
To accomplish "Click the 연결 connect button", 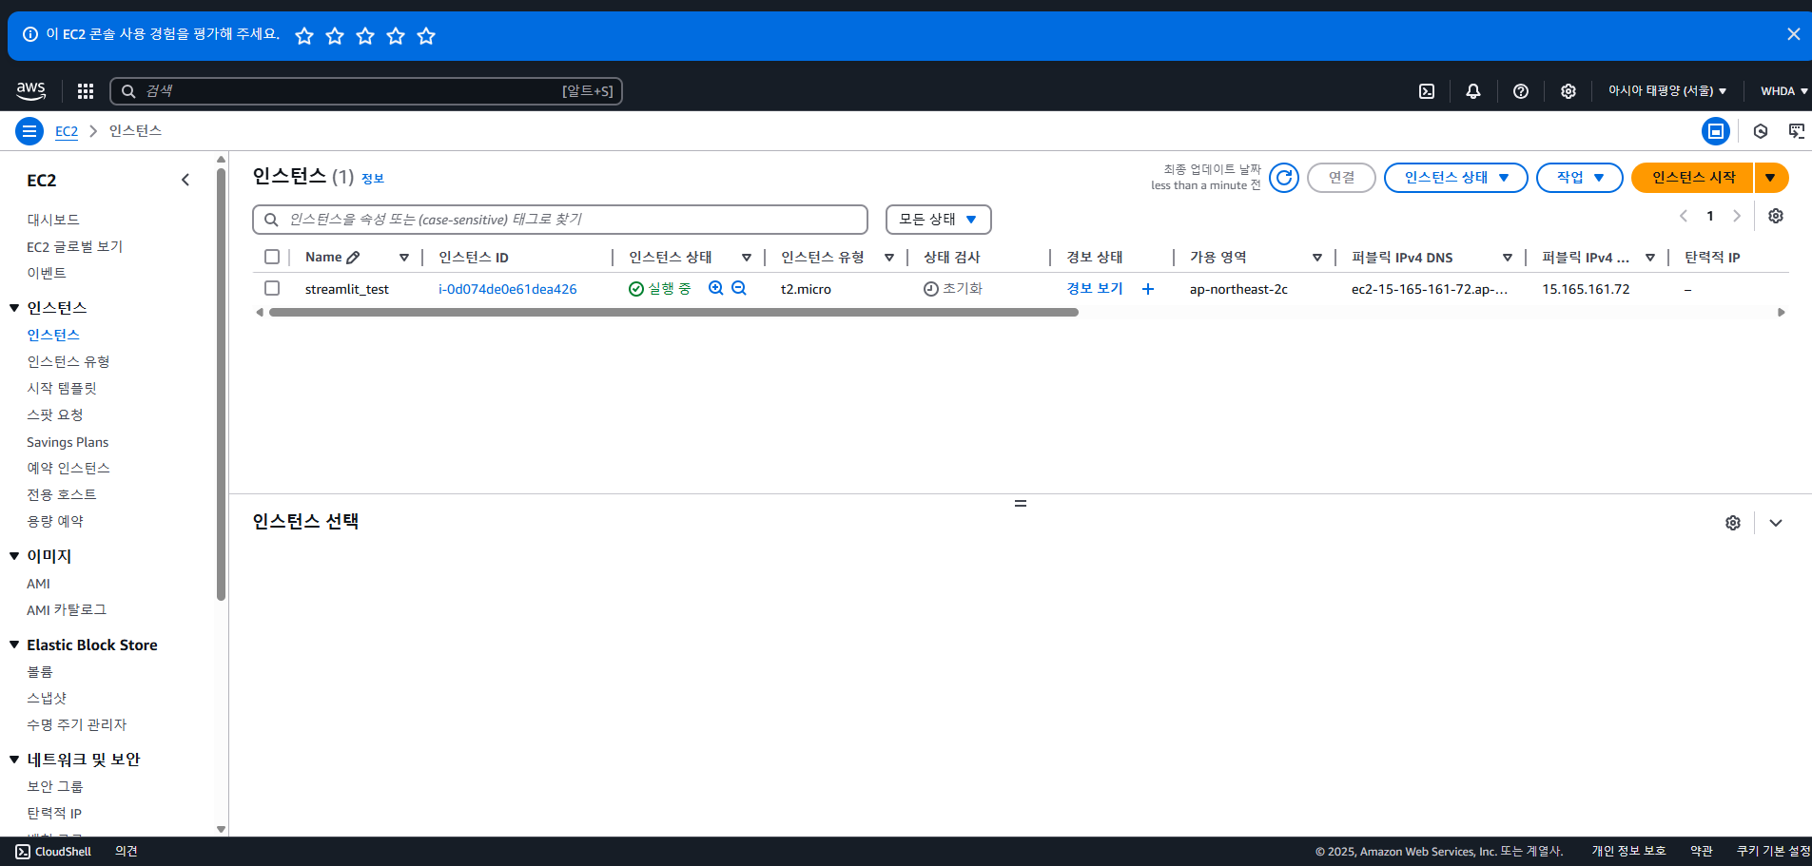I will [x=1341, y=178].
